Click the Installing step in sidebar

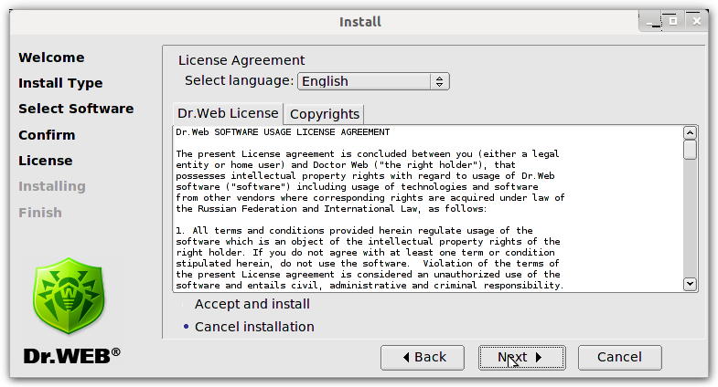(52, 186)
